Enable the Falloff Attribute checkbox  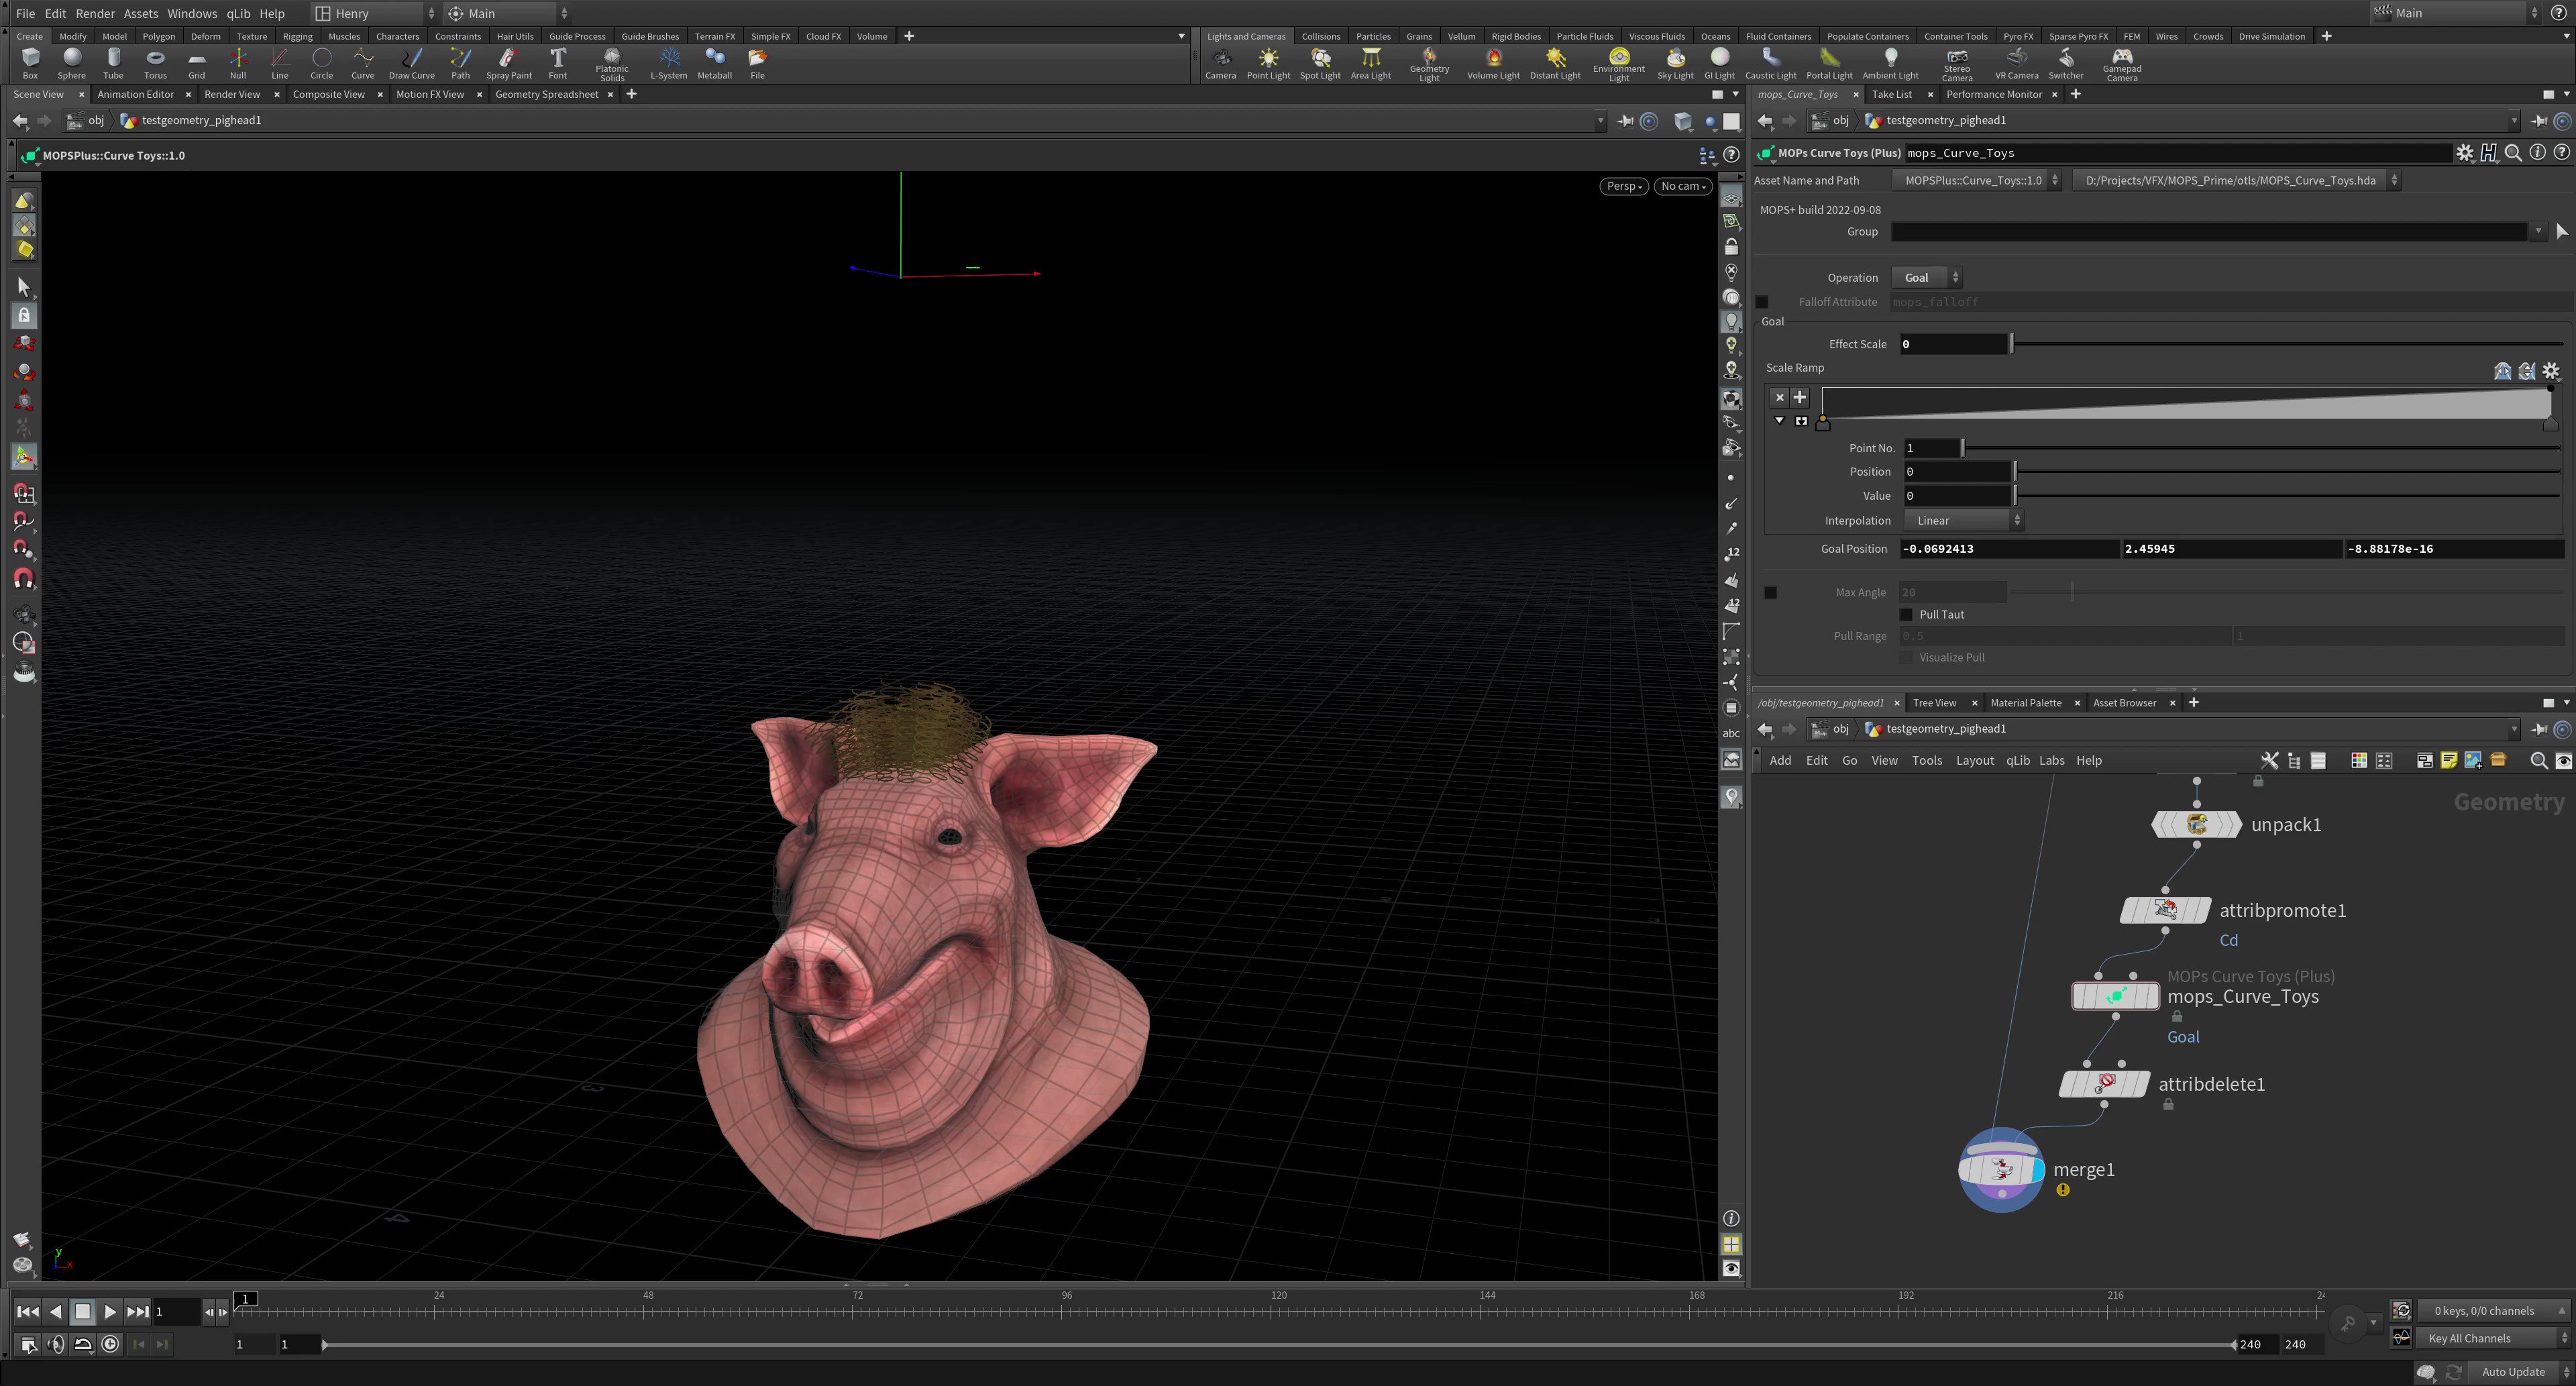[1762, 302]
